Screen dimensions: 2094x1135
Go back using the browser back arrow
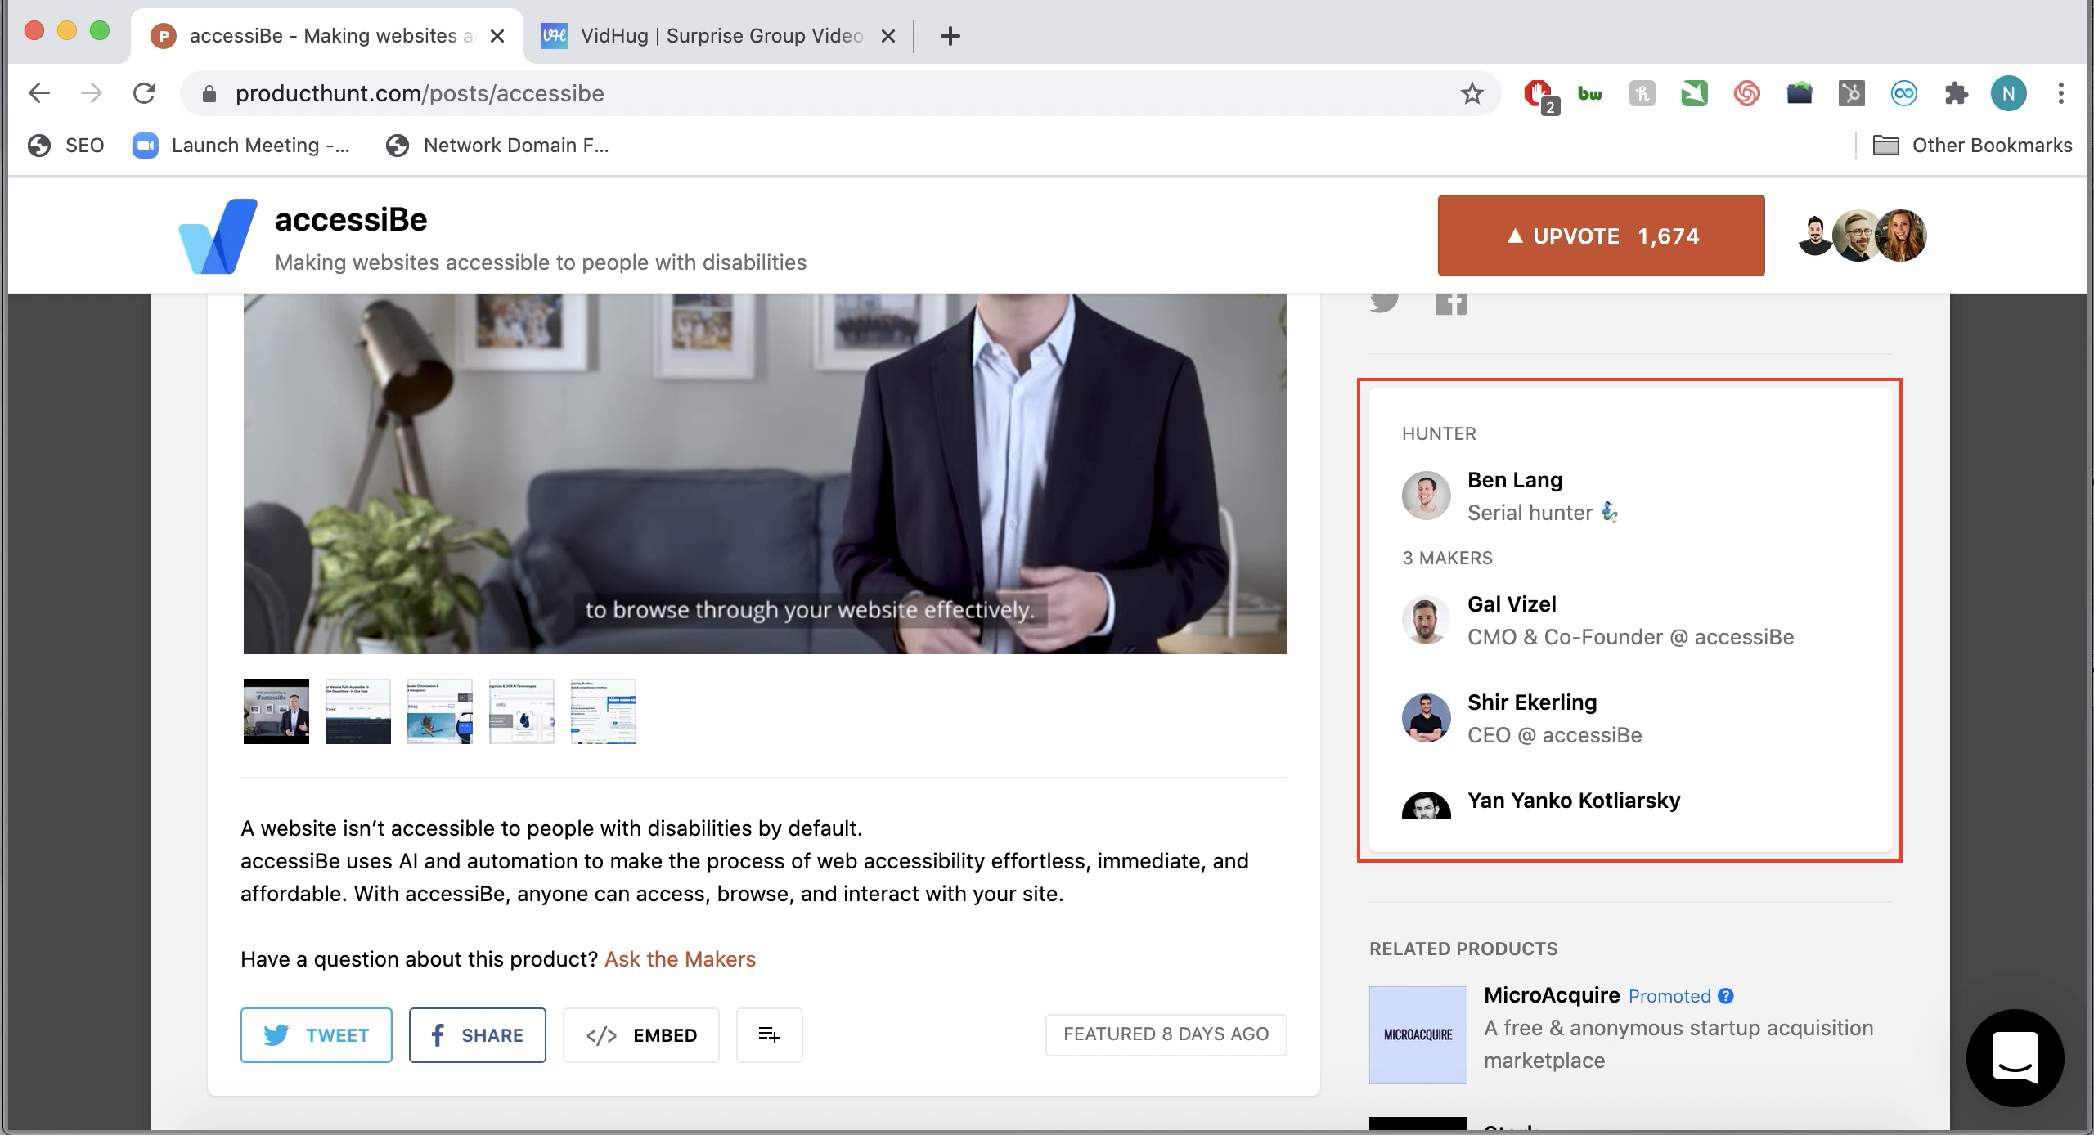click(x=39, y=93)
